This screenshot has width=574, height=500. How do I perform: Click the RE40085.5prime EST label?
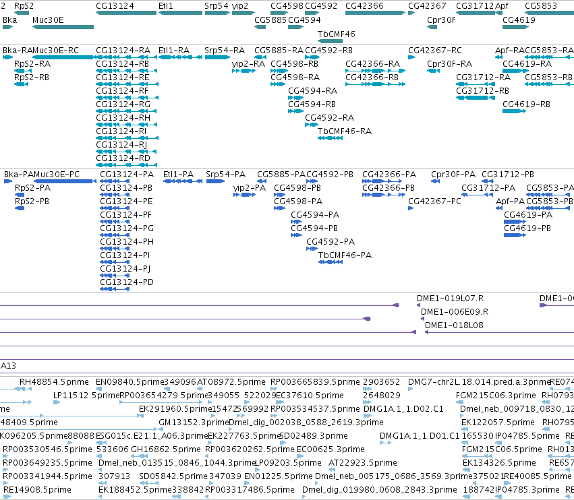(x=538, y=476)
